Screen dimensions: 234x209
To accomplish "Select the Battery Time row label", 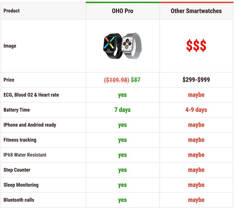I will (x=17, y=110).
